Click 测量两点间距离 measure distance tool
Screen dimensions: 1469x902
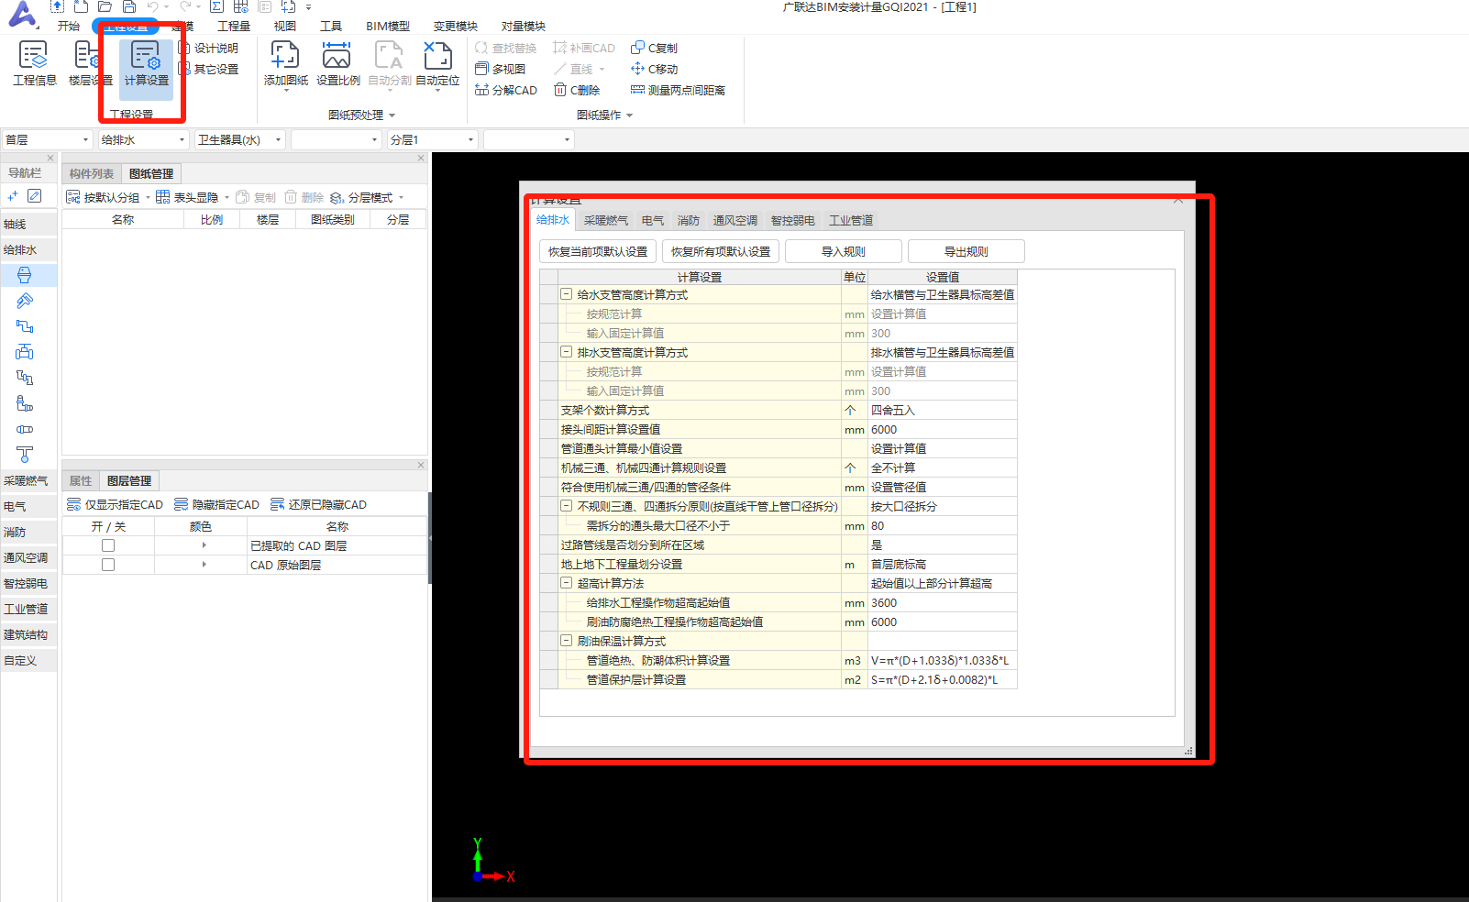[678, 90]
